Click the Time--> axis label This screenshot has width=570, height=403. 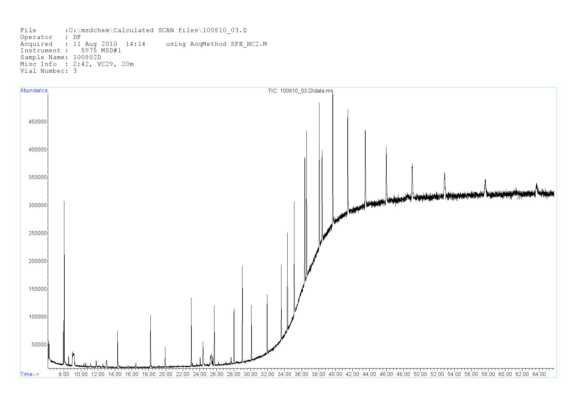click(x=30, y=374)
